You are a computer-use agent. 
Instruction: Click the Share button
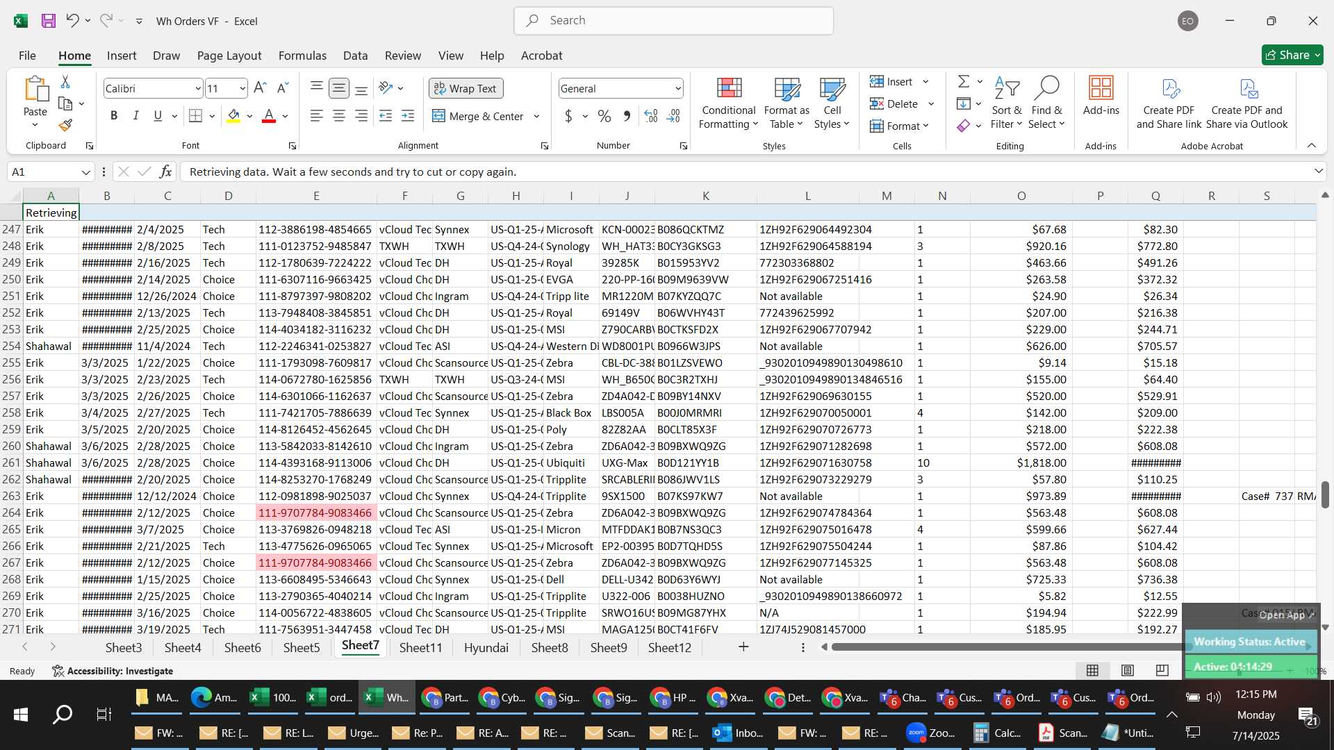[1292, 55]
